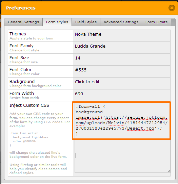Edit the Lucida Grande font family
This screenshot has height=184, width=178.
(122, 48)
